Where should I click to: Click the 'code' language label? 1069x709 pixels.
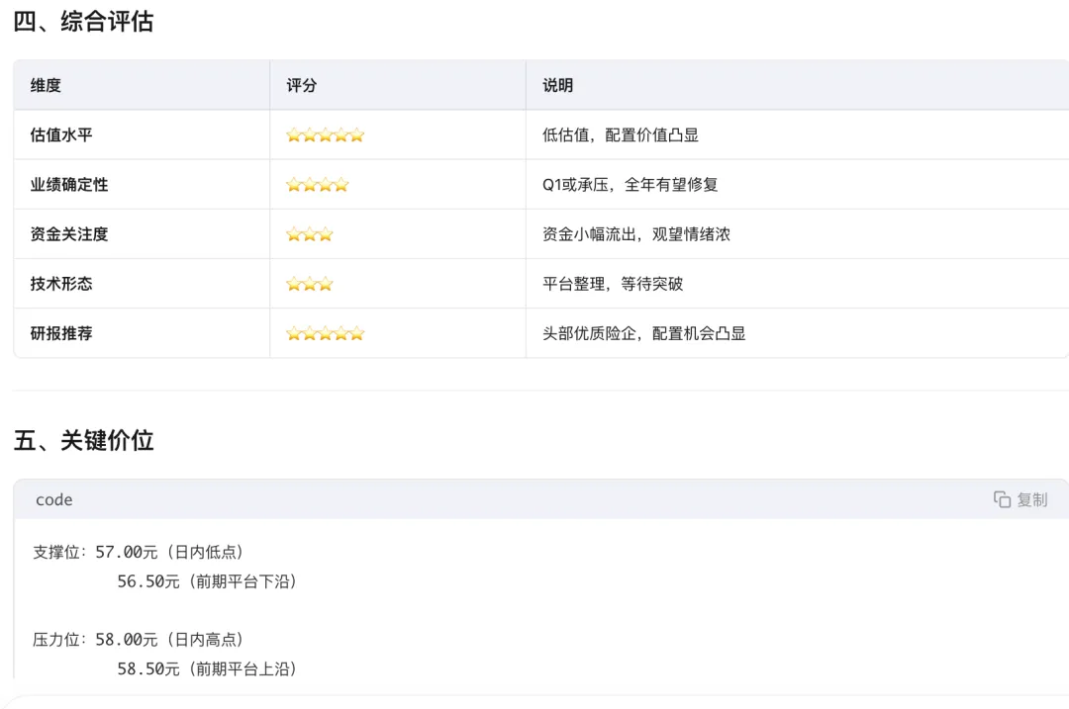pyautogui.click(x=53, y=500)
